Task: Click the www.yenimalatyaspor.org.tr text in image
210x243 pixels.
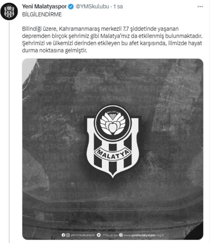Action: (x=144, y=235)
